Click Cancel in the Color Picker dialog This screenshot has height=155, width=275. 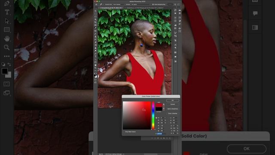(173, 104)
